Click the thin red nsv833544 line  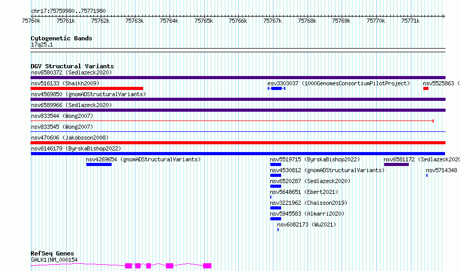[232, 121]
